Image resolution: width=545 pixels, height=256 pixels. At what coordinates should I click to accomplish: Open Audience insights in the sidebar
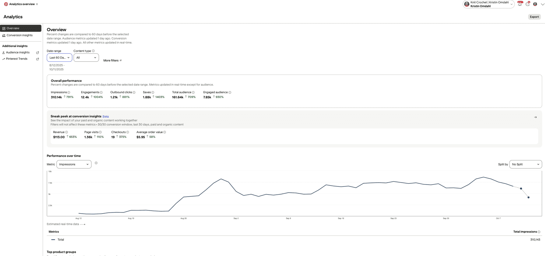(x=18, y=52)
